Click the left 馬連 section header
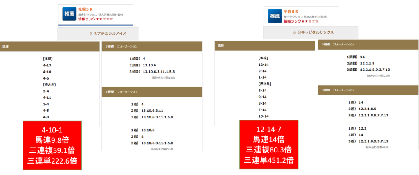The image size is (419, 175). 49,46
